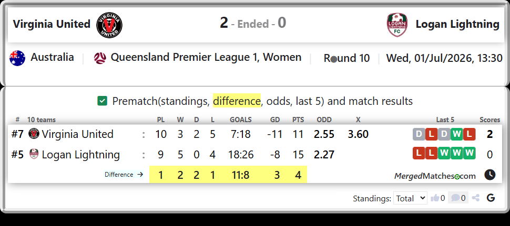Click the Virginia United odd 2.55
The width and height of the screenshot is (510, 226).
324,134
